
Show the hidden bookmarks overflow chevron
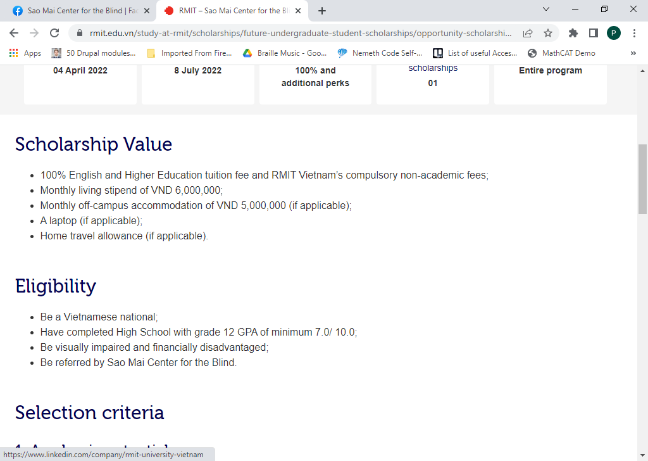pos(633,53)
